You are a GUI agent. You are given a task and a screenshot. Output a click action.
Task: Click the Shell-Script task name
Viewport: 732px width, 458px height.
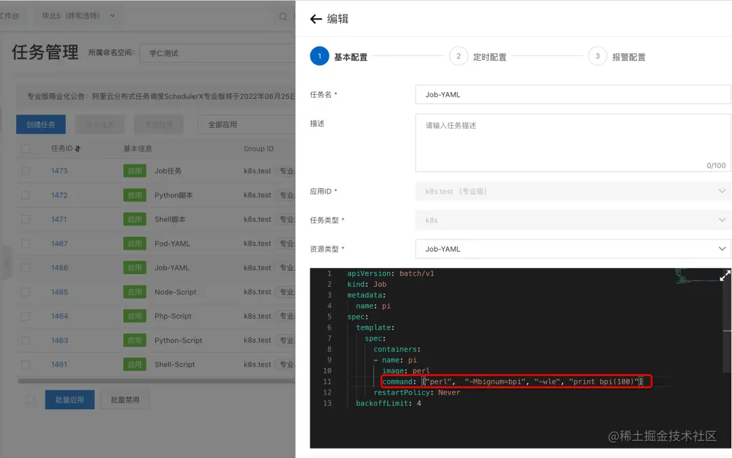click(x=175, y=365)
